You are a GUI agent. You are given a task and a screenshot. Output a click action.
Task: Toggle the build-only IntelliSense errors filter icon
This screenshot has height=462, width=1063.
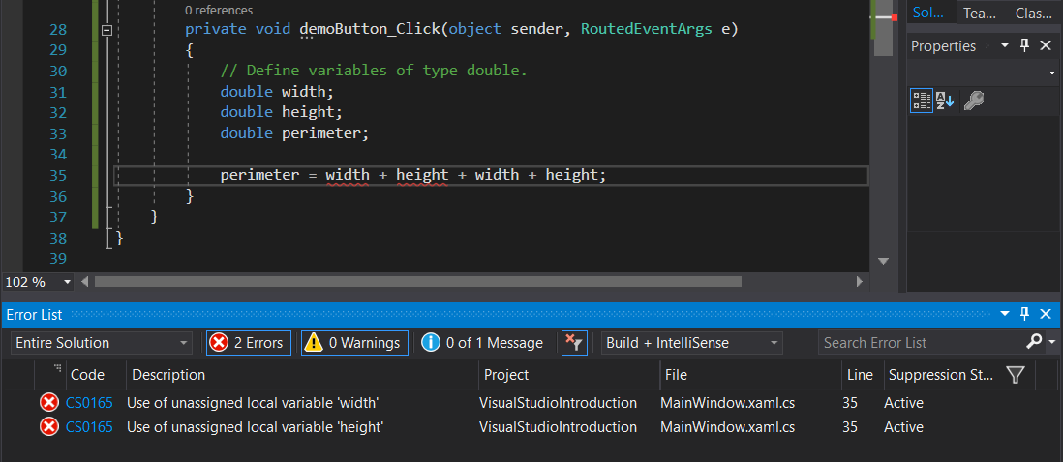pyautogui.click(x=574, y=343)
